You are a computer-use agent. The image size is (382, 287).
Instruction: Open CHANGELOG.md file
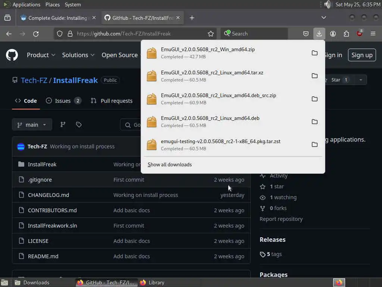pyautogui.click(x=48, y=195)
